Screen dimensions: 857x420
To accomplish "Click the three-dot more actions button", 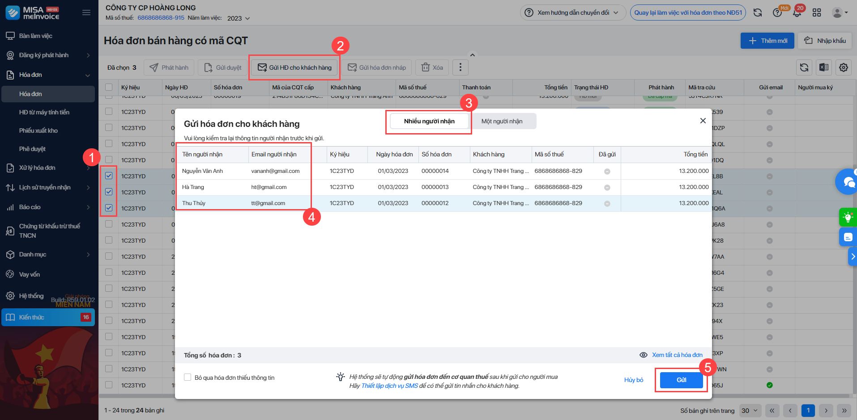I will click(460, 67).
